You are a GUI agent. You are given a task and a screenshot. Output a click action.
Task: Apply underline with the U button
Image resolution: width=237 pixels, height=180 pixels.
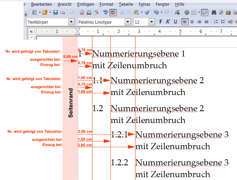[176, 22]
